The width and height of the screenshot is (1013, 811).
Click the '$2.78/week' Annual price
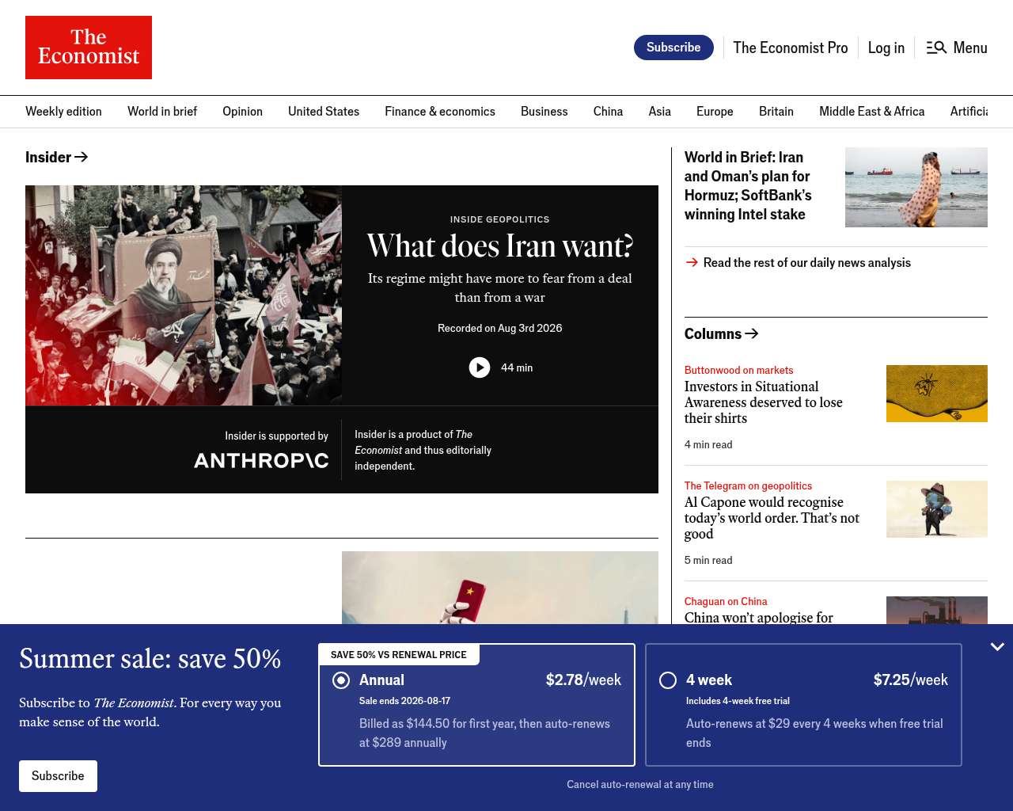click(583, 680)
